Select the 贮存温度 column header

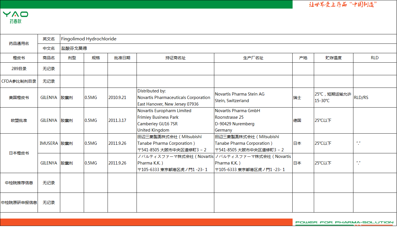(334, 58)
